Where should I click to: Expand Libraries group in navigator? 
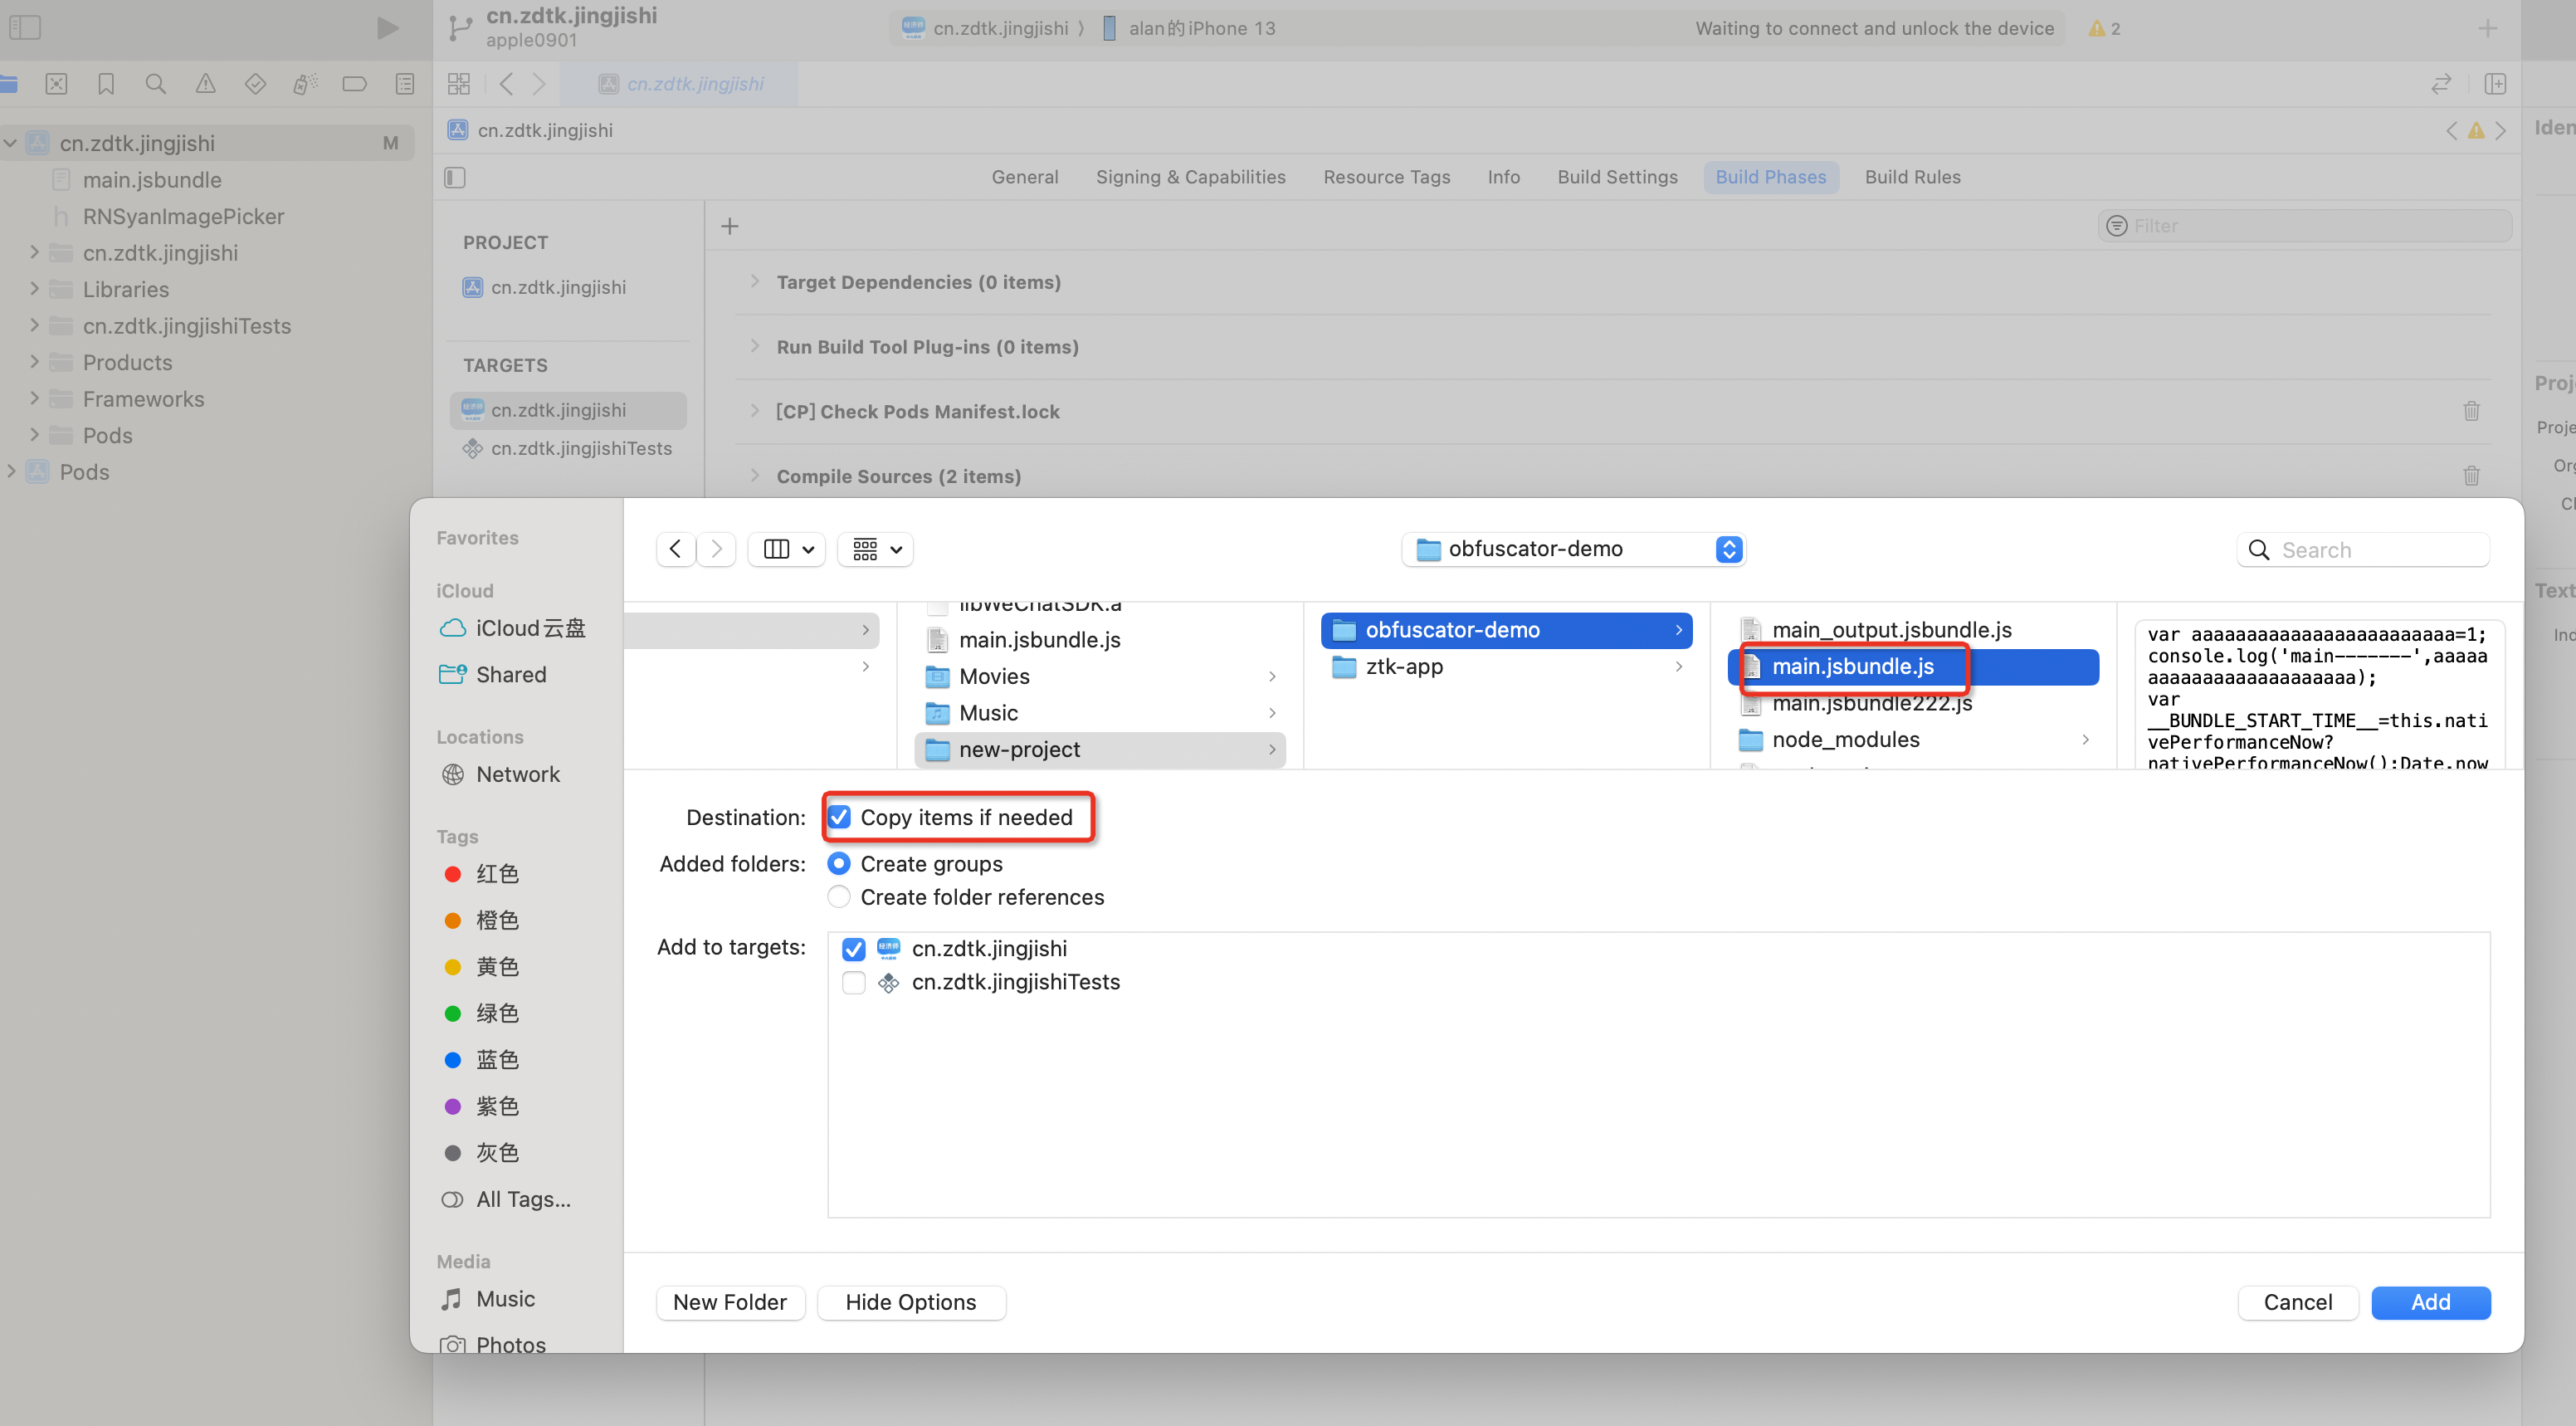pos(35,289)
